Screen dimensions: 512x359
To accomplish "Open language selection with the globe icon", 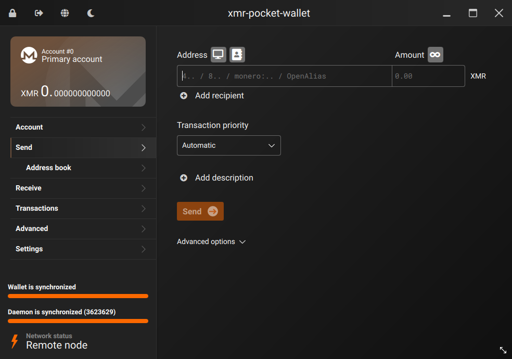I will (65, 13).
